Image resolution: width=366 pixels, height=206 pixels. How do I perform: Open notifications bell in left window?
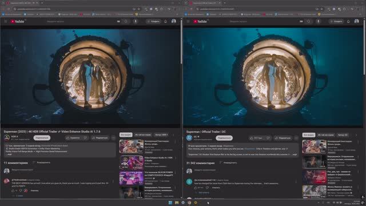point(165,22)
